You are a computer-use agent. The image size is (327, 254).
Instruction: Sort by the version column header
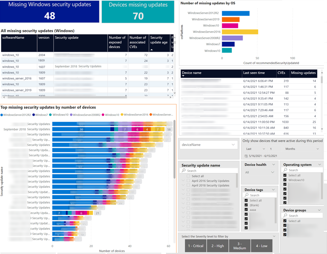(45, 43)
